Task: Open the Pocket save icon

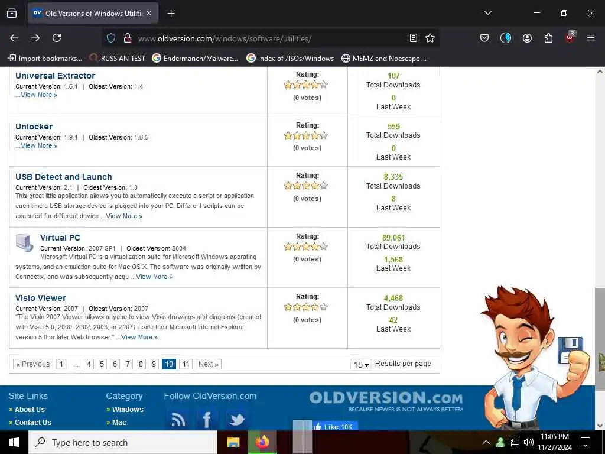Action: coord(484,38)
